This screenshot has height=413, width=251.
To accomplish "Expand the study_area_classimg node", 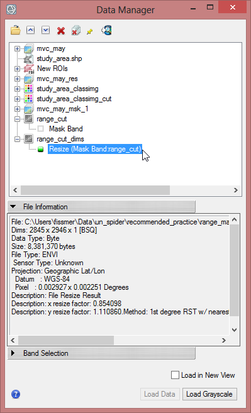I will [18, 89].
